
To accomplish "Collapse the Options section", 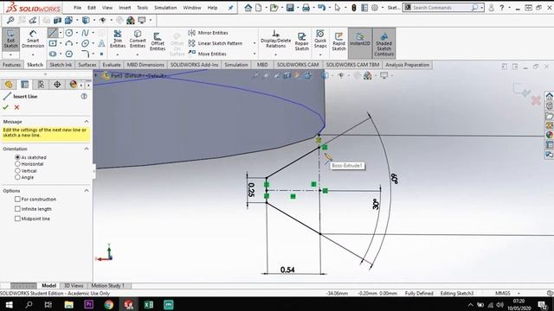I will click(x=87, y=191).
